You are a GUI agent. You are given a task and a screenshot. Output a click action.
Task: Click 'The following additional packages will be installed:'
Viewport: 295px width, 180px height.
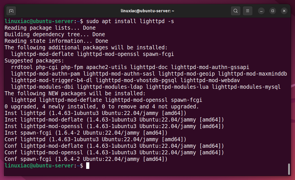[x=86, y=48]
